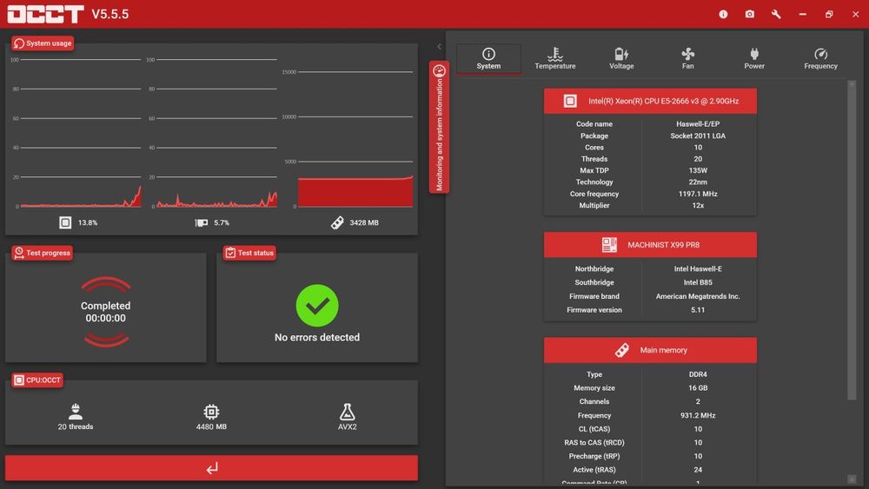Open the Fan monitoring tab

coord(687,59)
